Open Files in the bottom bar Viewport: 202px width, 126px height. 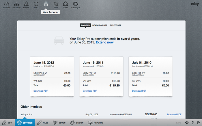(x=43, y=123)
